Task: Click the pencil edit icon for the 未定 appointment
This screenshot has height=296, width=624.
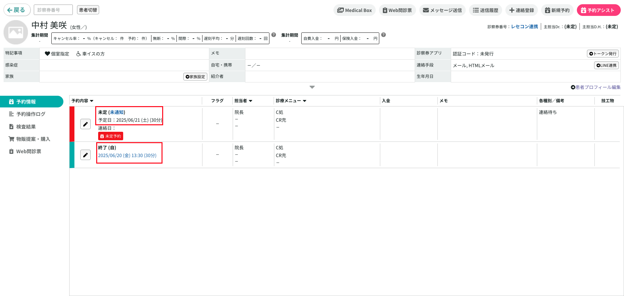Action: (x=85, y=124)
